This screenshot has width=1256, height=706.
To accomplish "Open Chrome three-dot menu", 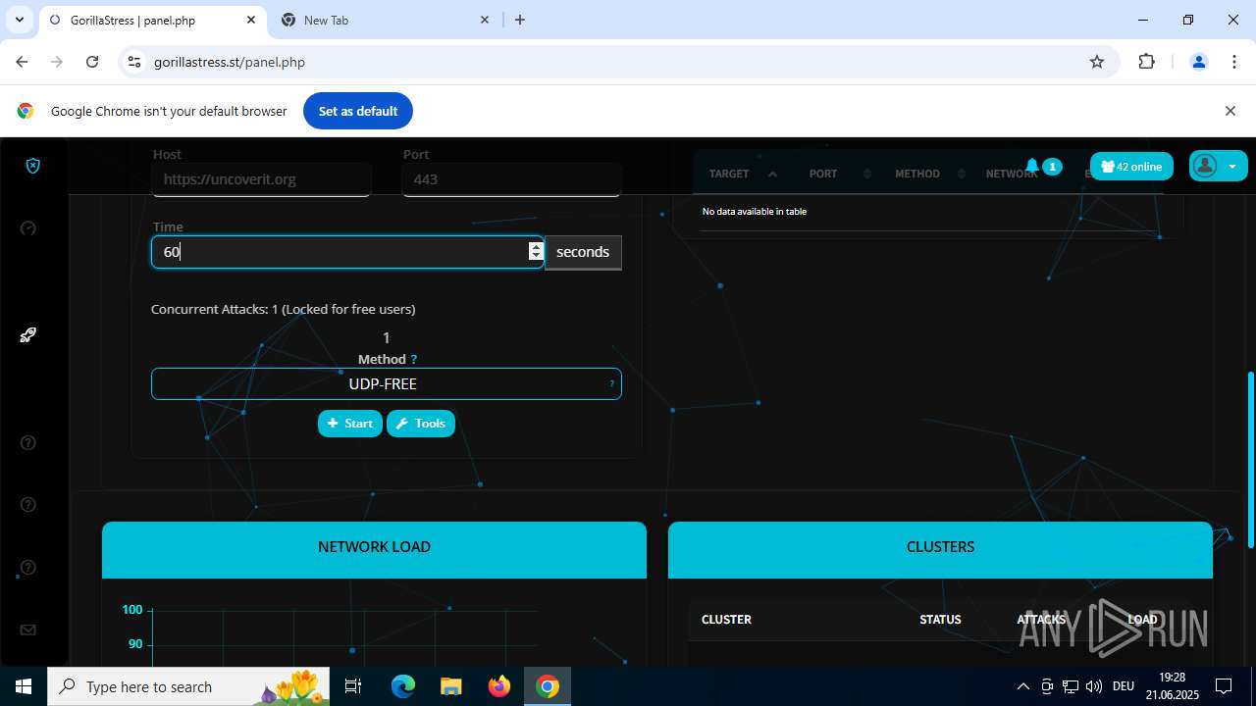I will pos(1234,62).
